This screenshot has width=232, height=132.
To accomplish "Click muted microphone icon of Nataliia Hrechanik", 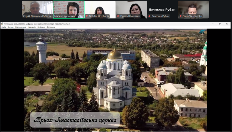I will 87,16.
